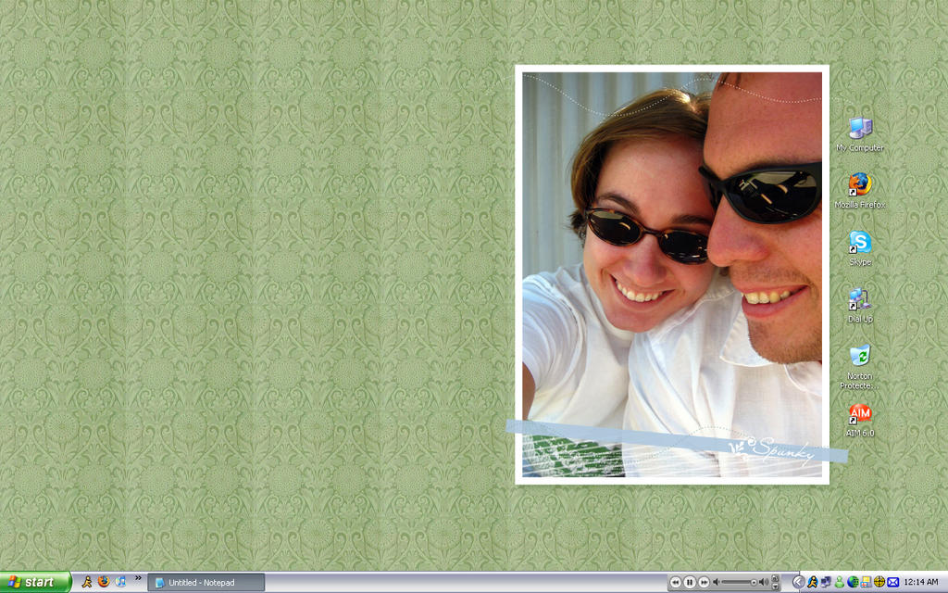Screen dimensions: 948x593
Task: Start iTunes from the Quick Launch bar
Action: (x=120, y=582)
